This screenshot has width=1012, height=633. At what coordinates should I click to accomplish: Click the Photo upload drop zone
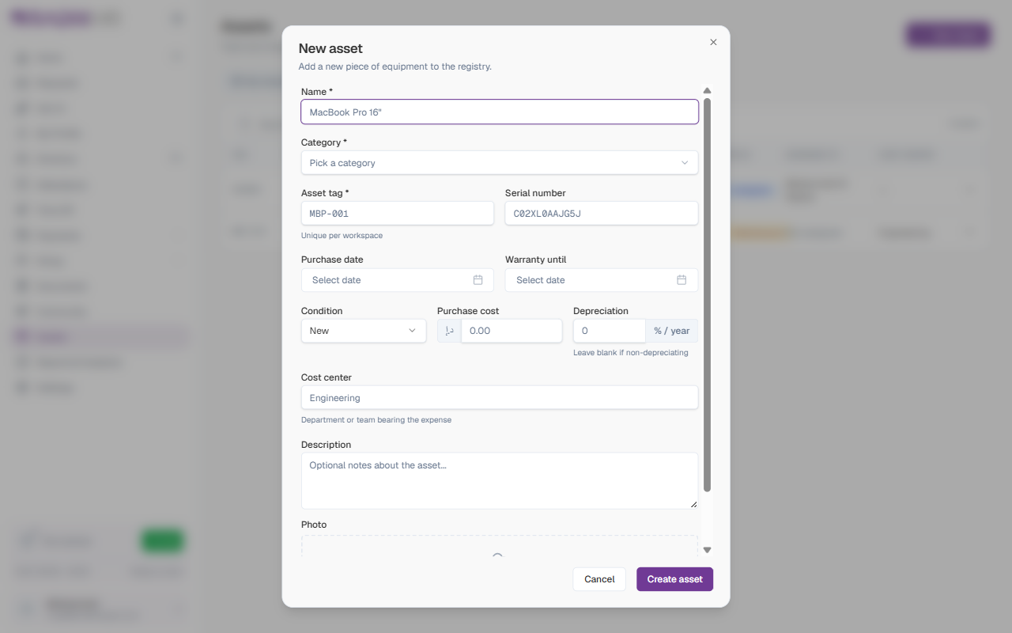[500, 546]
